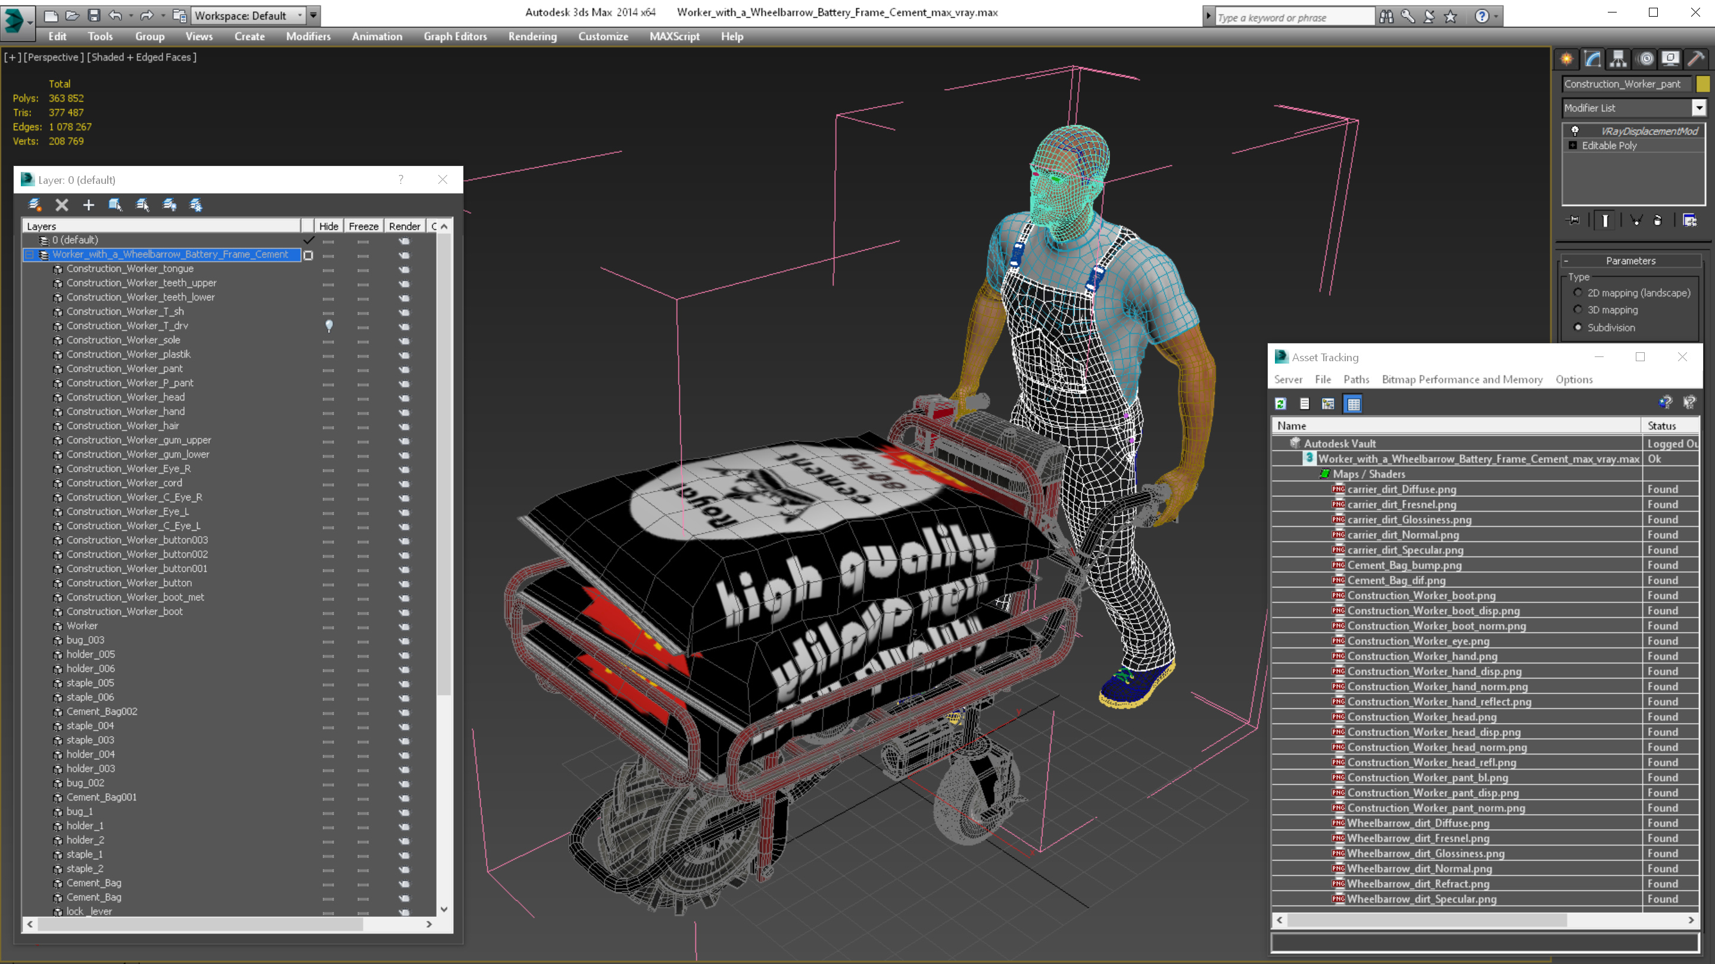Expand the Editable Poly plus sign
The image size is (1715, 964).
(x=1573, y=146)
